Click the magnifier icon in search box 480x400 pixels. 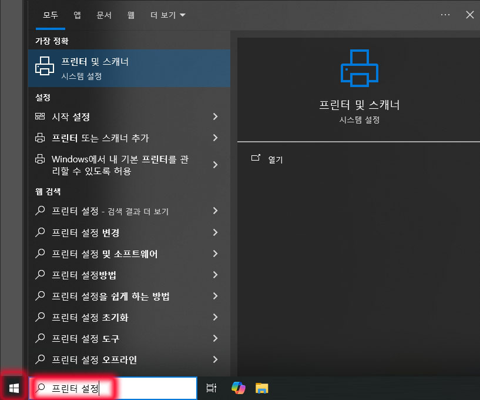click(x=40, y=388)
